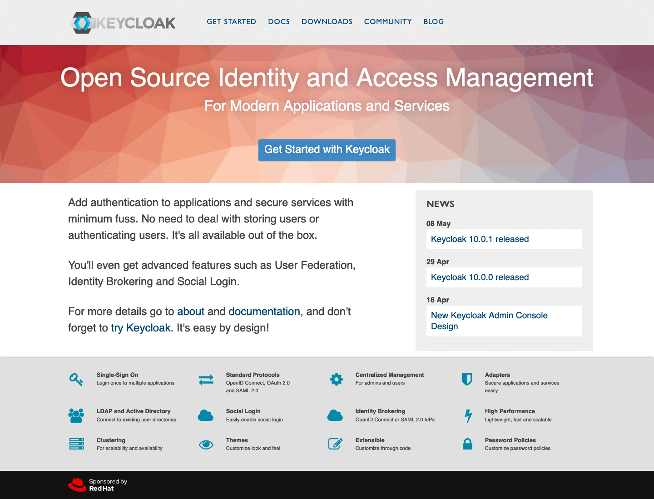
Task: Open Keycloak 10.0.1 released news link
Action: click(480, 239)
